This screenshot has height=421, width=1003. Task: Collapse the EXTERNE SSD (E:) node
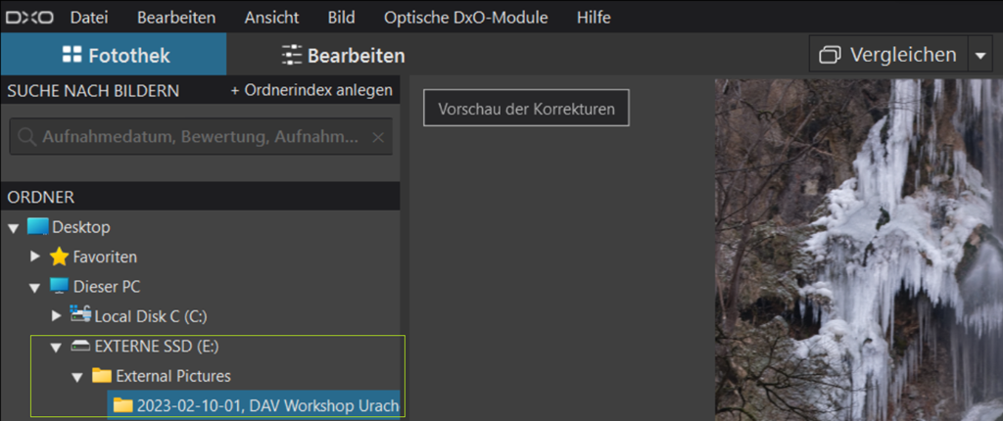(57, 348)
